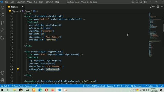Open Microsoft Store from taskbar
This screenshot has width=164, height=92.
click(x=21, y=90)
